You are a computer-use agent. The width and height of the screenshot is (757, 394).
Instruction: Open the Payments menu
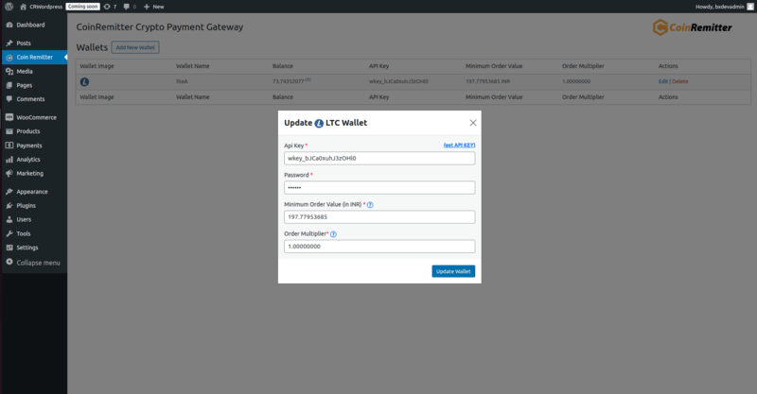click(x=29, y=146)
